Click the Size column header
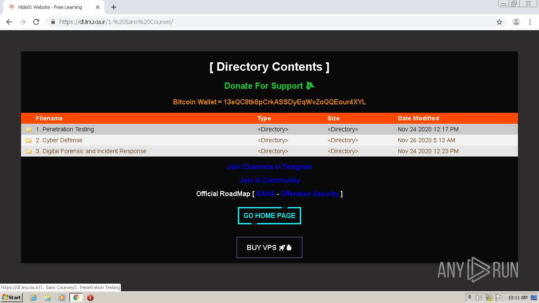Viewport: 539px width, 303px height. tap(334, 118)
